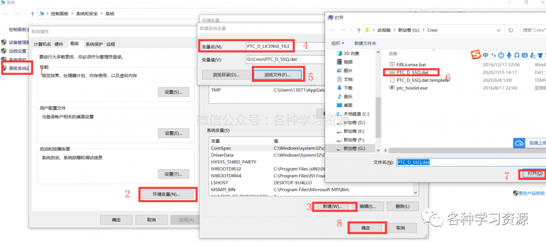The width and height of the screenshot is (546, 243).
Task: Select 新加卷 (F:) drive in tree
Action: (x=350, y=140)
